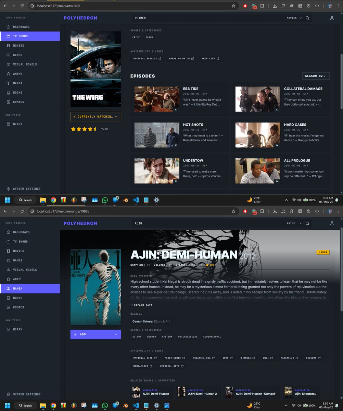343x411 pixels.
Task: Open Season 02 dropdown
Action: 316,76
